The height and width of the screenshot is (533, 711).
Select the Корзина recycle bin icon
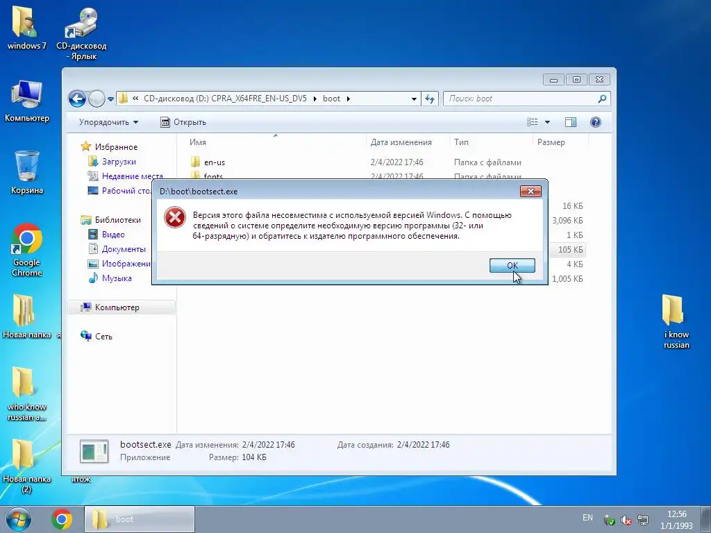point(27,172)
